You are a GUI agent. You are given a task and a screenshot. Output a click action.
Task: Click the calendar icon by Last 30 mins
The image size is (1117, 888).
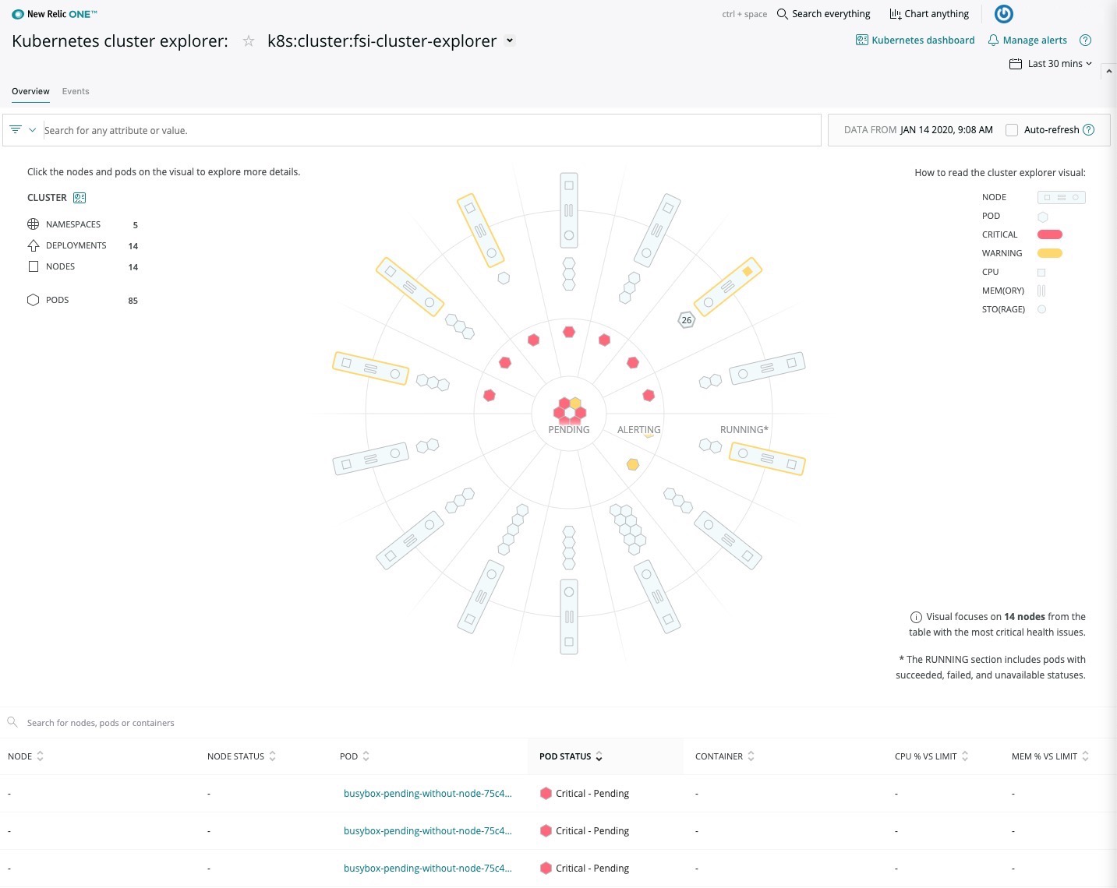click(x=1016, y=64)
